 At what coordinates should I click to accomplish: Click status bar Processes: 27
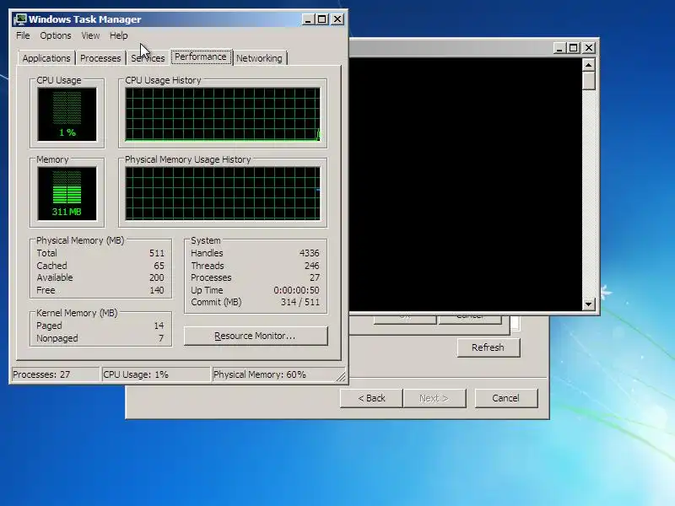[56, 374]
